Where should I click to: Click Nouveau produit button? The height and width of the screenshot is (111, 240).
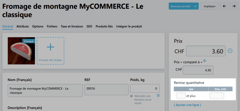(x=181, y=6)
